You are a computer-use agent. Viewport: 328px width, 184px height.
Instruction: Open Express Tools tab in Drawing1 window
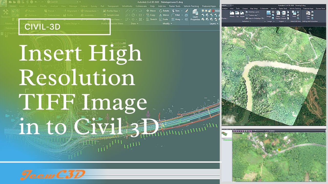320,8
